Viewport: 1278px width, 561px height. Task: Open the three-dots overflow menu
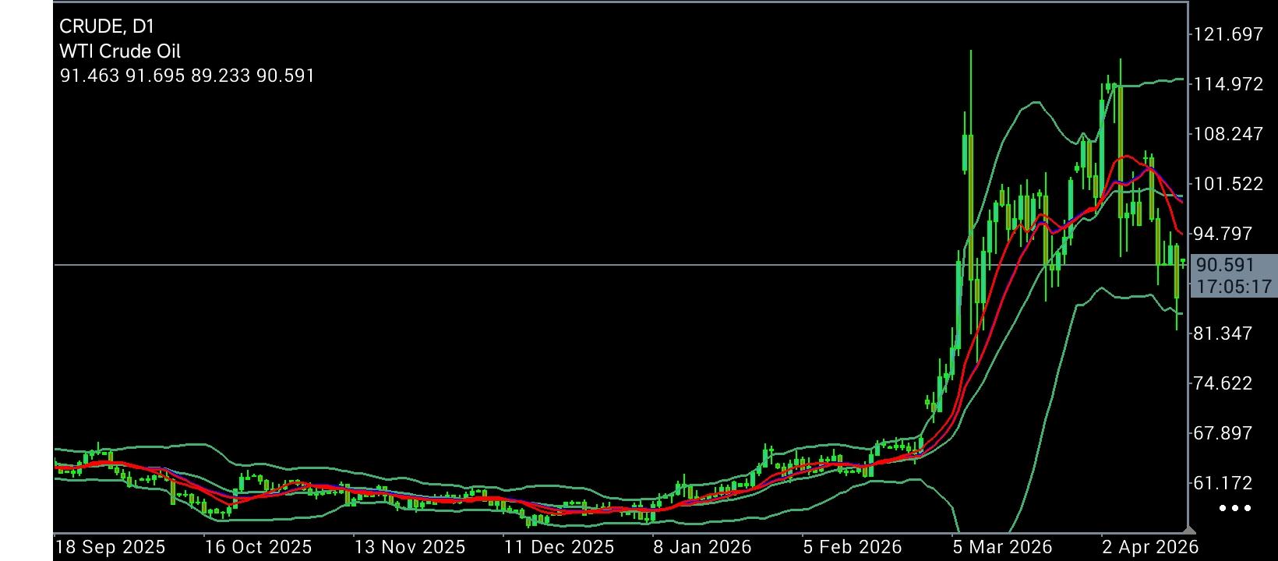tap(1235, 508)
